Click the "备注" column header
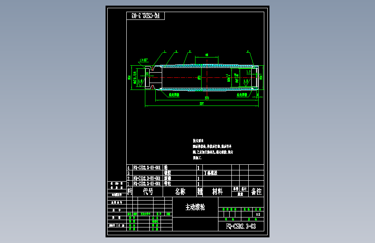Screen dimensions: 375x243 (x=256, y=192)
